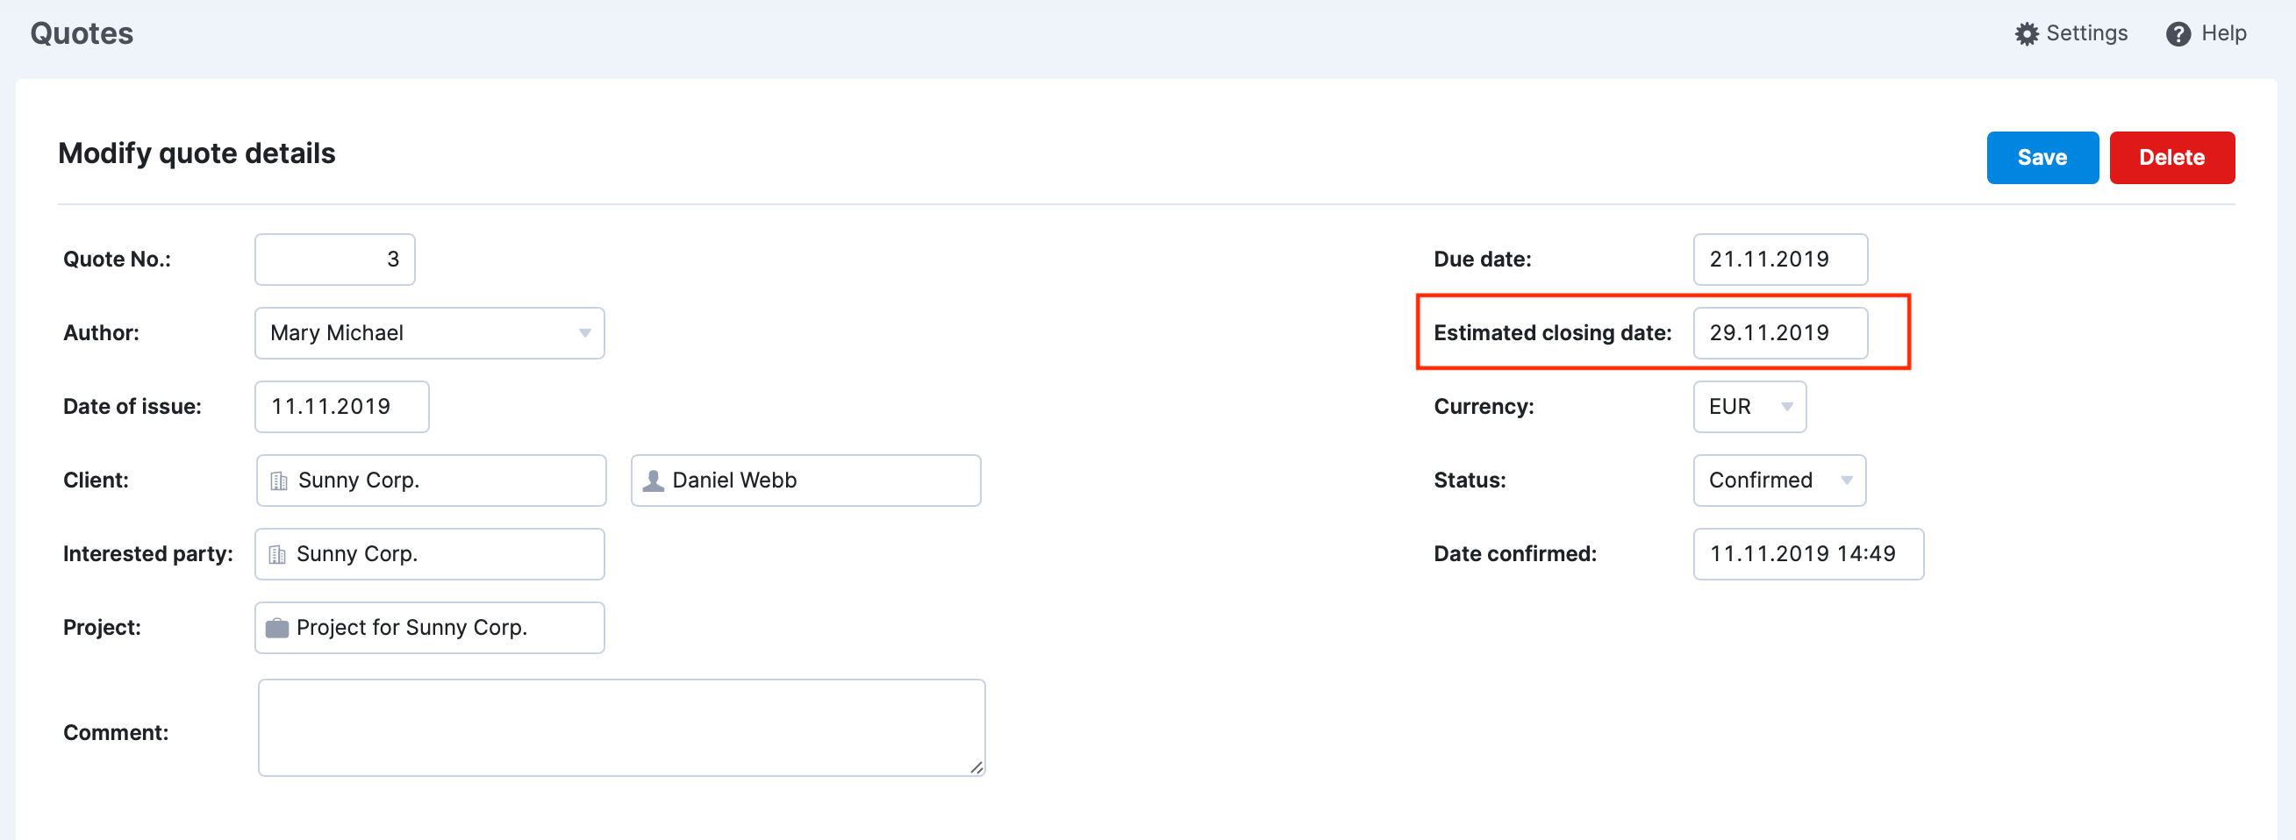Delete this quote
Viewport: 2296px width, 840px height.
[2171, 158]
